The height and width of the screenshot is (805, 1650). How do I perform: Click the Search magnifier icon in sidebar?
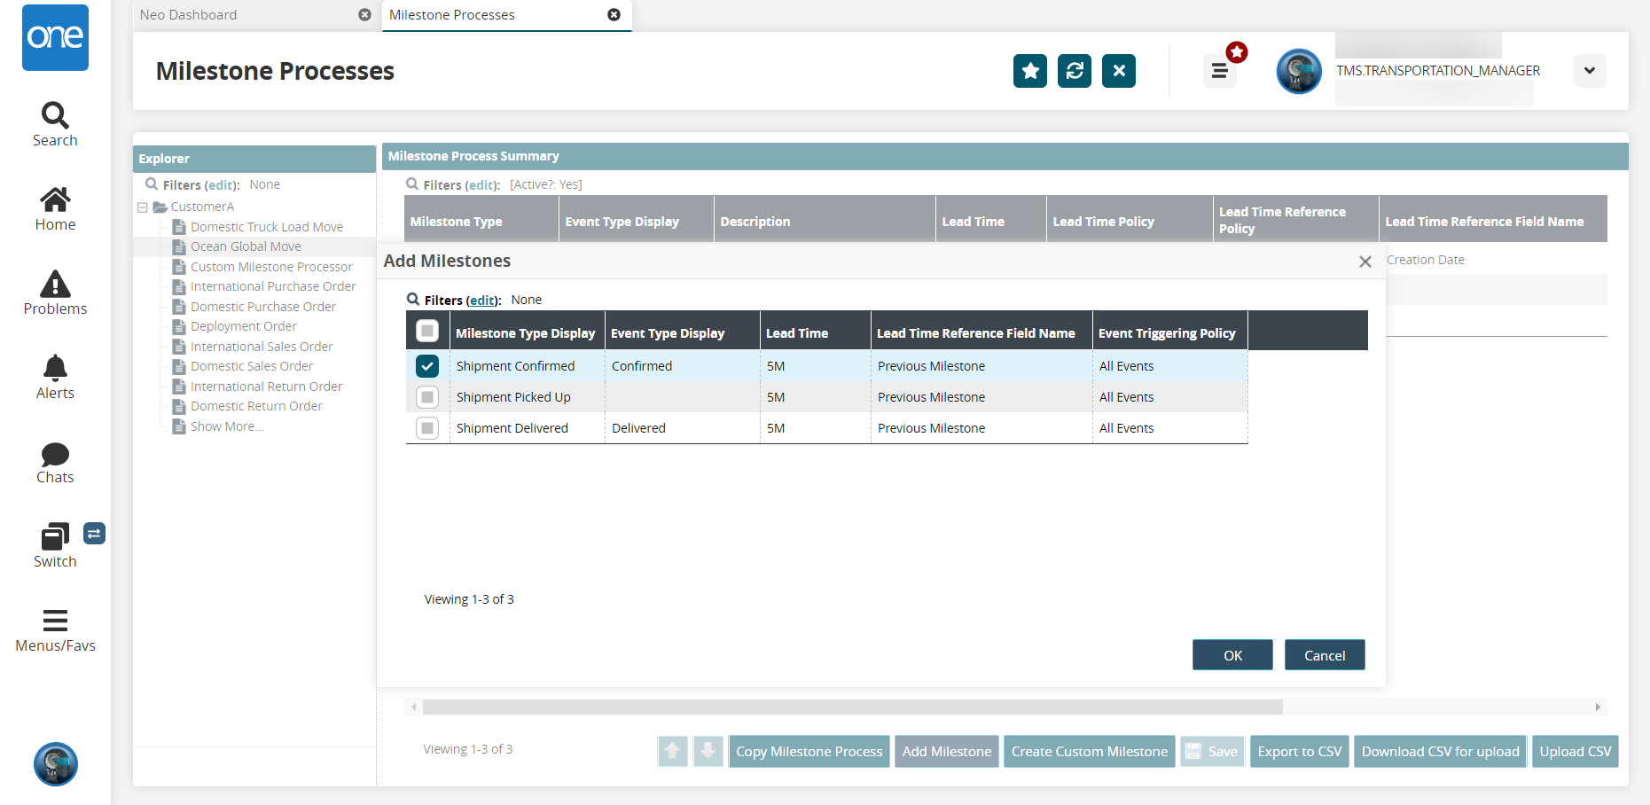coord(55,115)
